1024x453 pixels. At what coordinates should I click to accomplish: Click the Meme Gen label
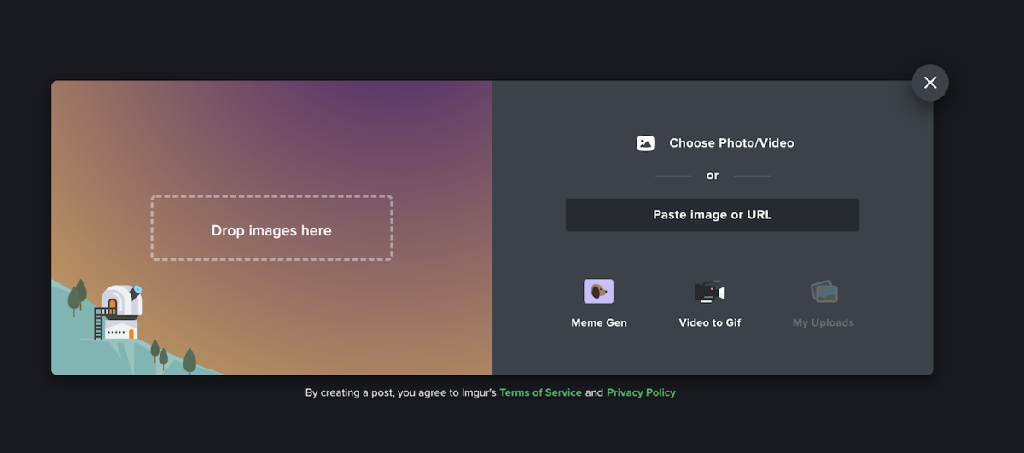tap(599, 322)
